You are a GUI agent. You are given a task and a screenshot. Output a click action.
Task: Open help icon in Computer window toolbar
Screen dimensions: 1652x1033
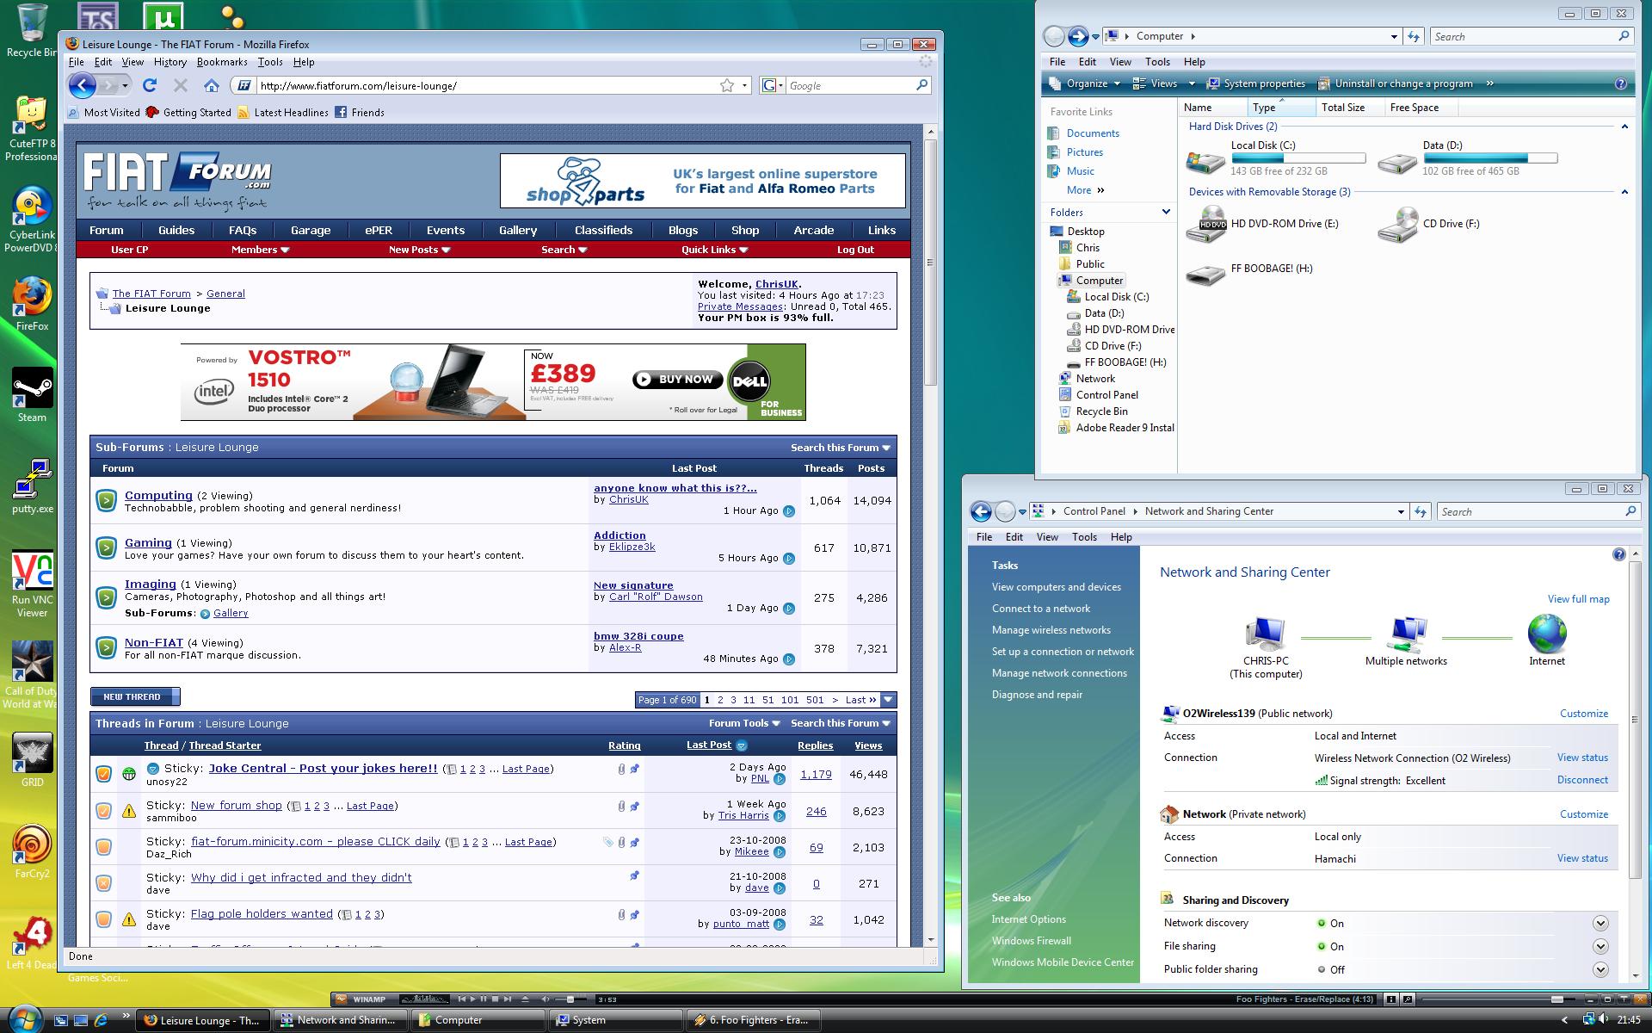(x=1621, y=84)
